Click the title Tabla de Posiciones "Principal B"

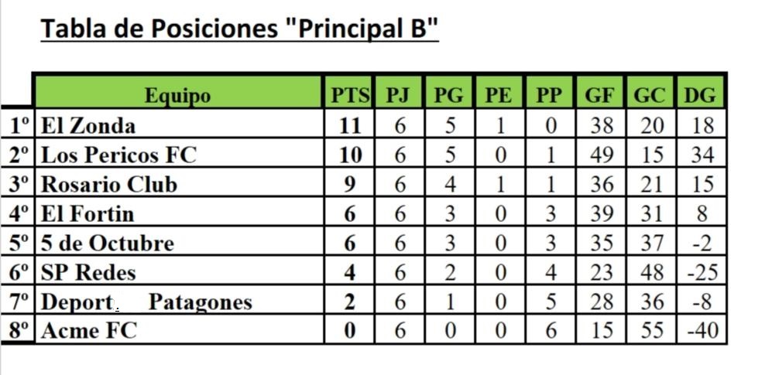(x=239, y=29)
